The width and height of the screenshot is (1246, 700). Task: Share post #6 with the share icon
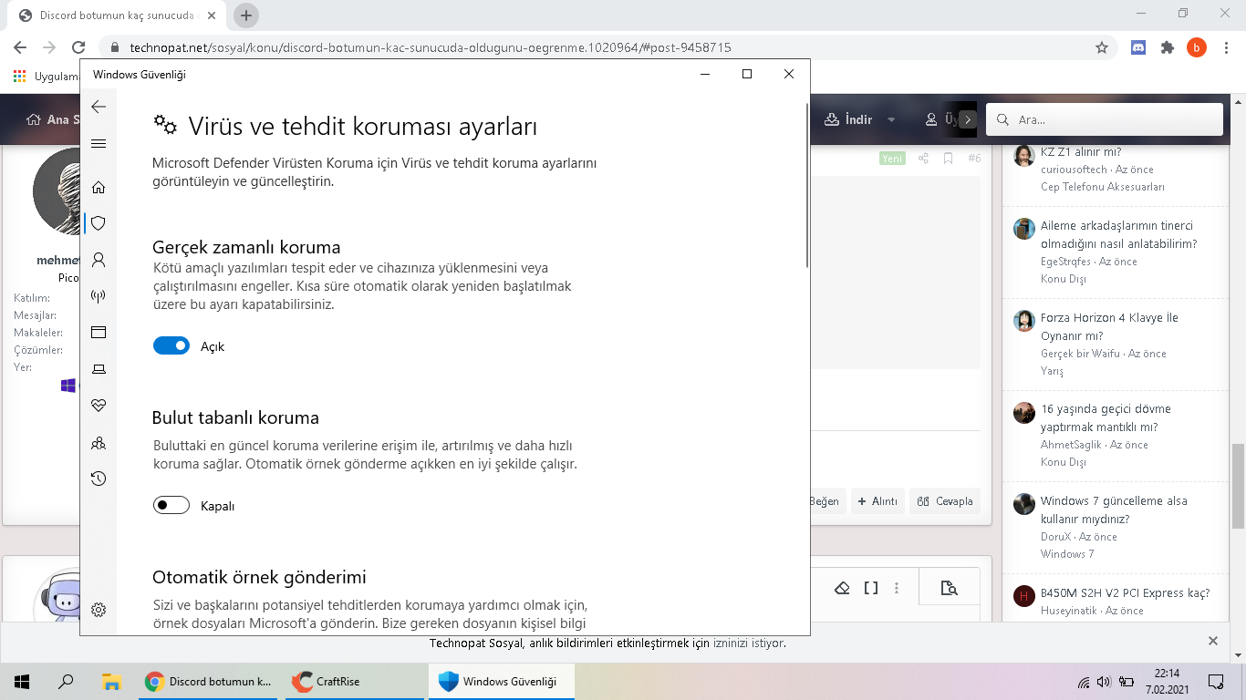pos(923,159)
